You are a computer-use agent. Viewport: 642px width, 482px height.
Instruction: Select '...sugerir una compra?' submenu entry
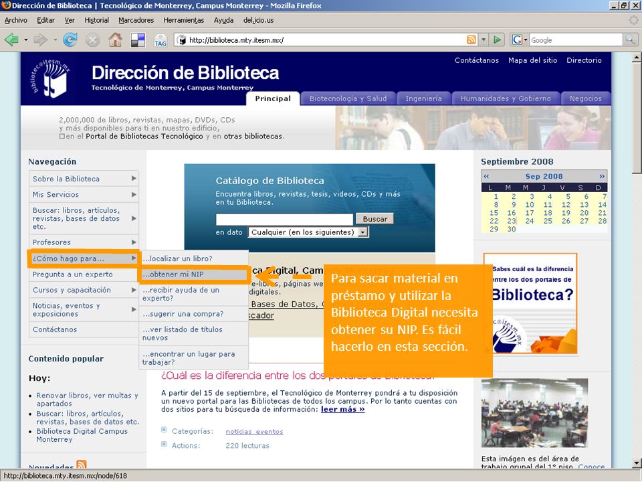[x=194, y=314]
